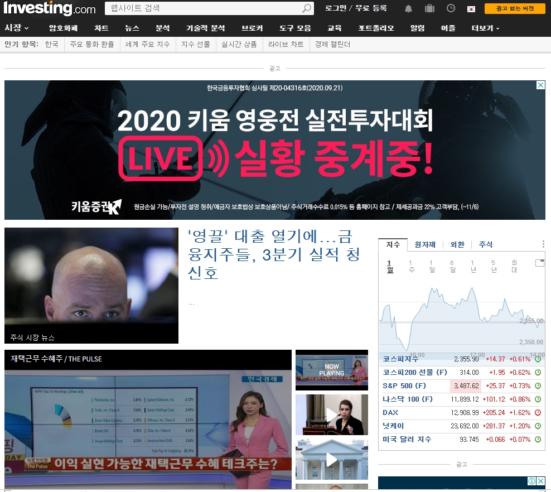Open the '영끌' 대출 headline article
551x492 pixels.
tap(274, 254)
